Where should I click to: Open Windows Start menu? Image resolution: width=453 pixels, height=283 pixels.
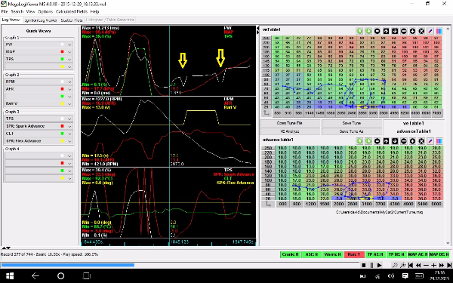pos(9,275)
